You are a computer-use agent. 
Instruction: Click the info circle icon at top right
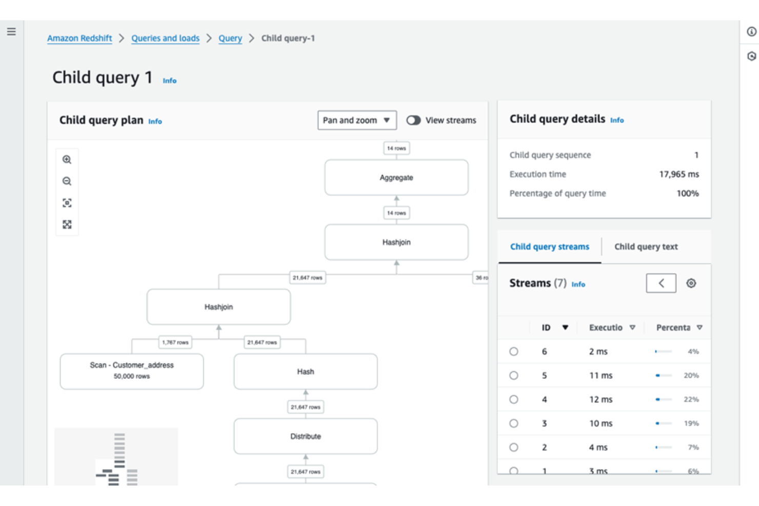tap(751, 32)
